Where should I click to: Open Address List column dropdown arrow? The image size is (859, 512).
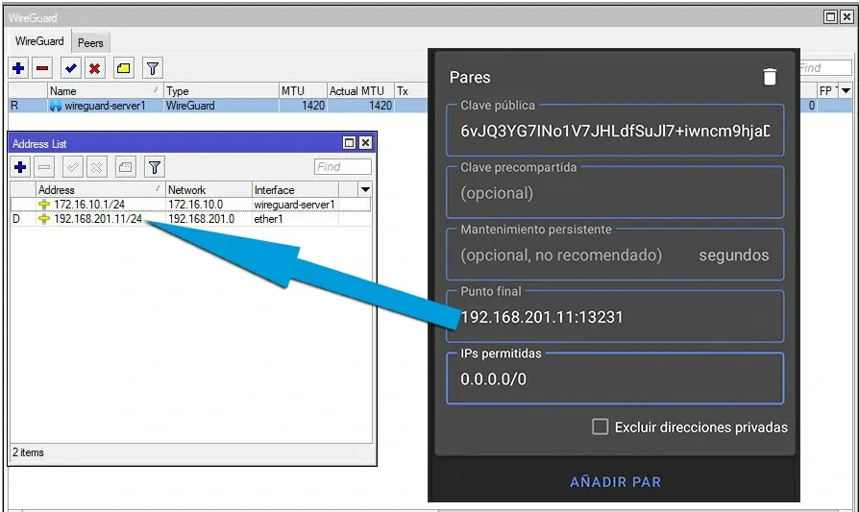365,189
